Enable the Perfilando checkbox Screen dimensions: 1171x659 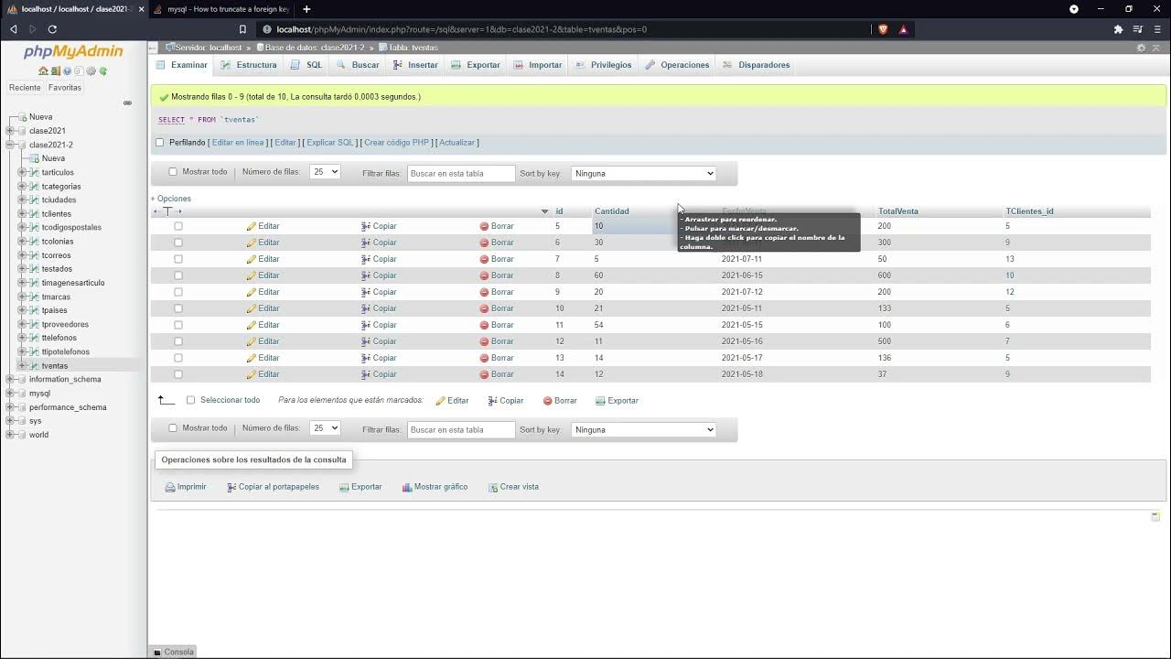point(160,143)
